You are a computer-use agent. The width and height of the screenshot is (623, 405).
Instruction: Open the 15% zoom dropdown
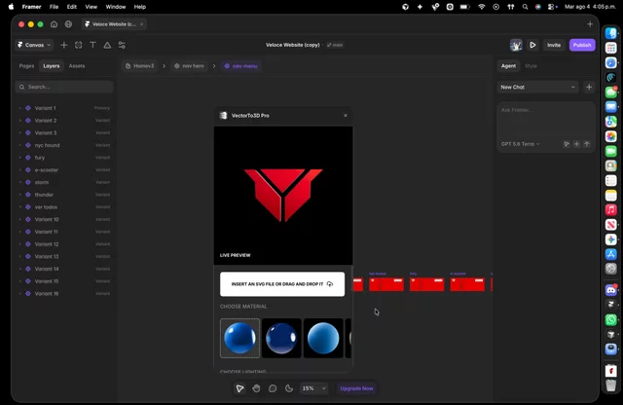tap(313, 388)
